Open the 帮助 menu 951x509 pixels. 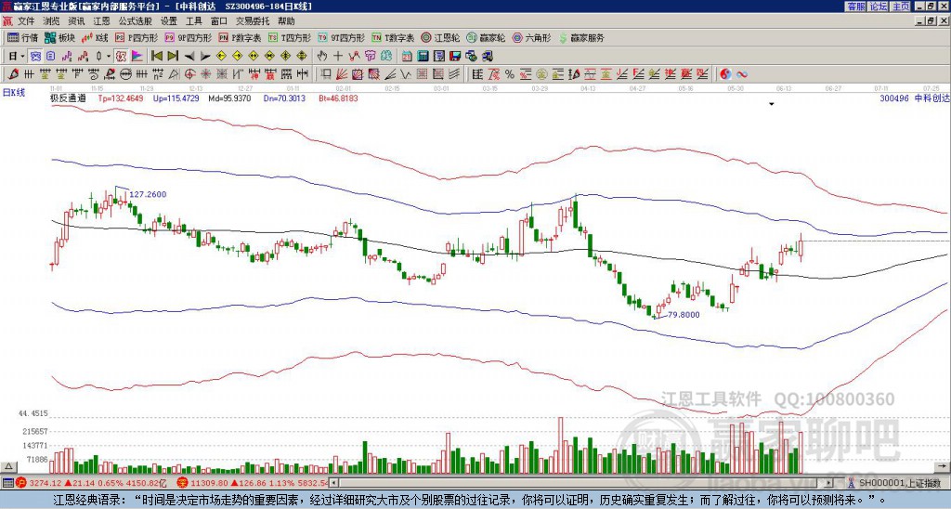pyautogui.click(x=286, y=21)
